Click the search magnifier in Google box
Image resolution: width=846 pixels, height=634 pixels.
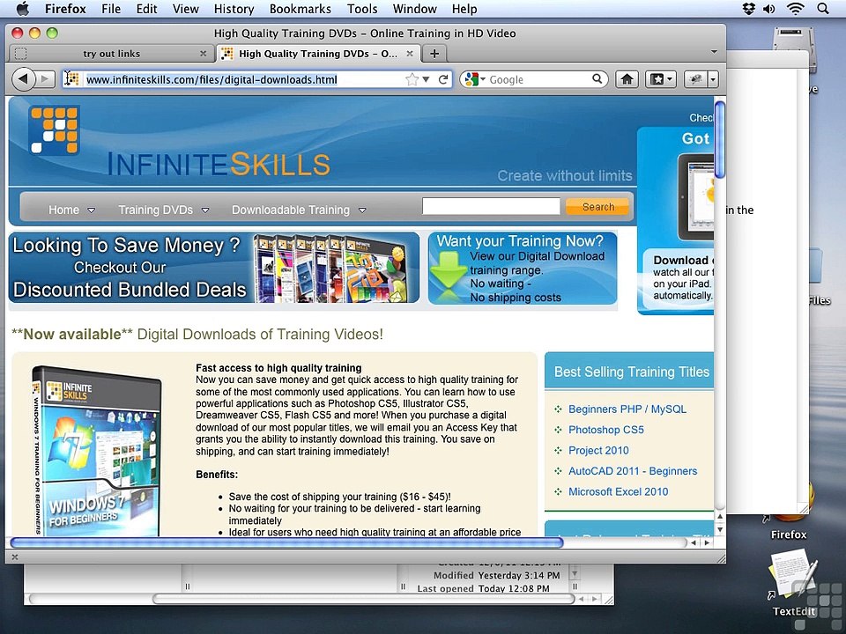click(x=597, y=78)
